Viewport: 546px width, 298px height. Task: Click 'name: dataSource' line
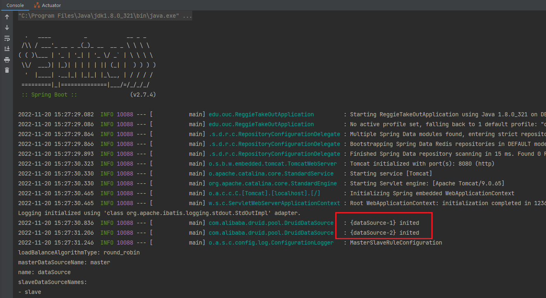pos(44,272)
